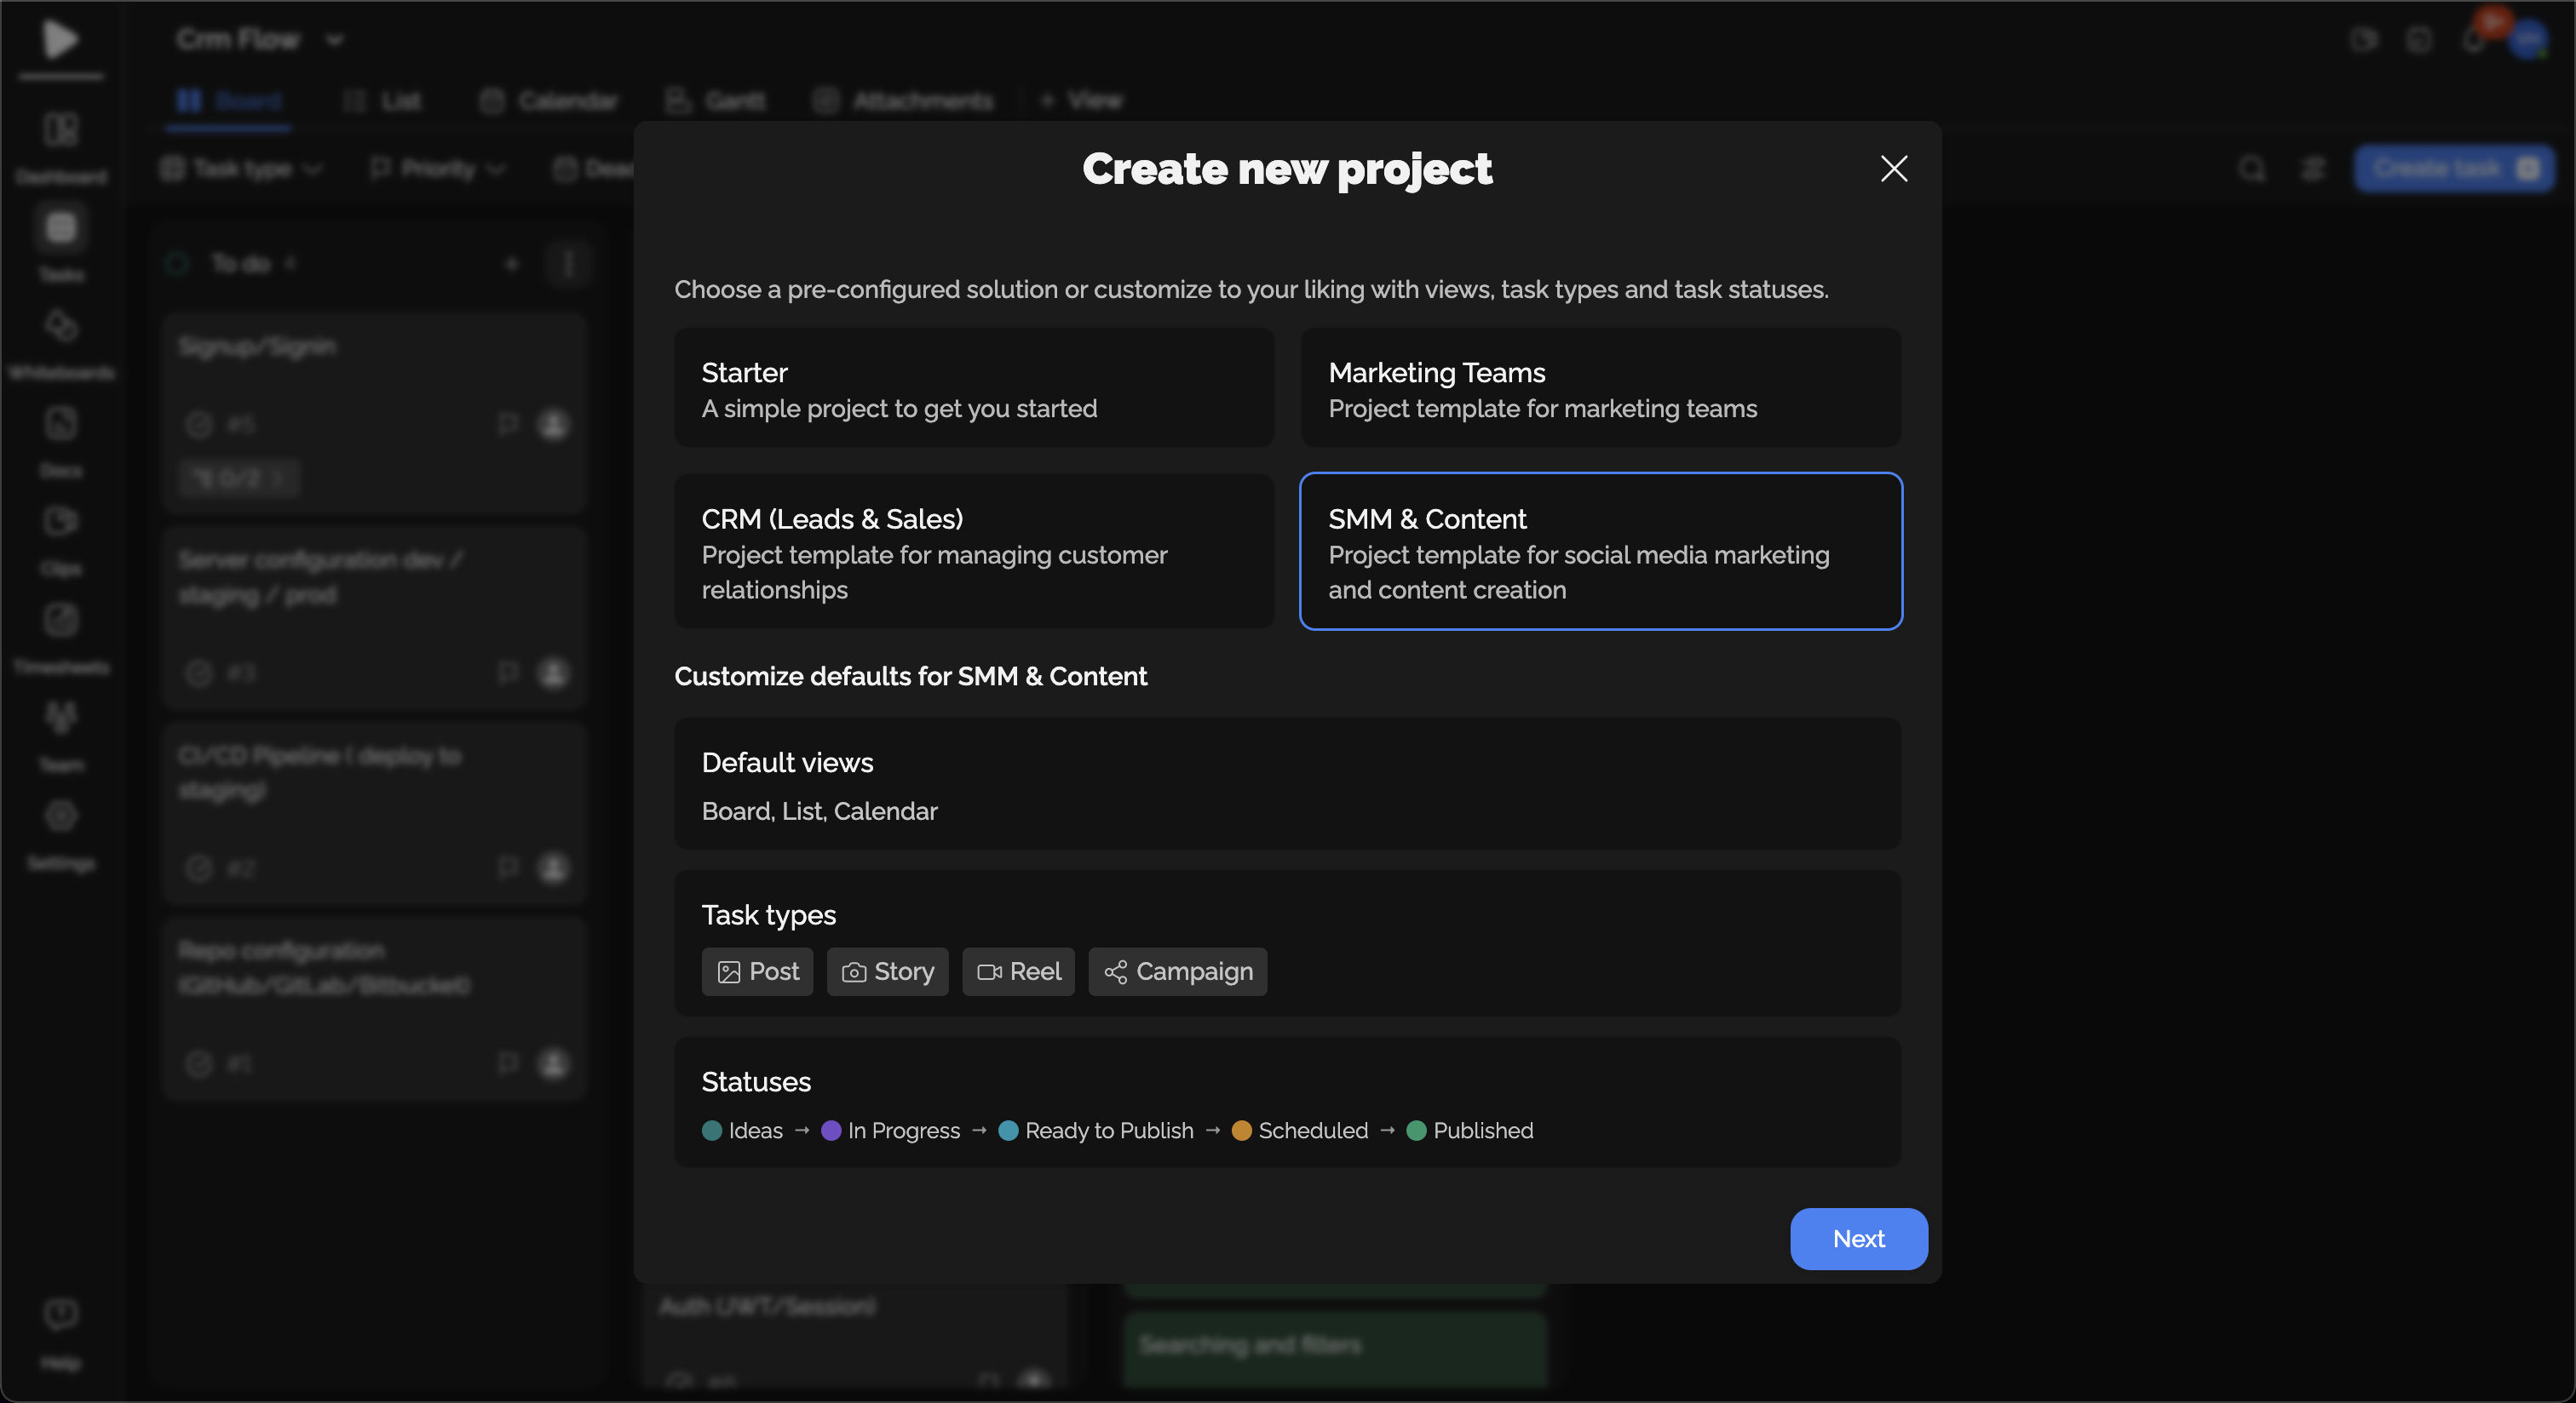Click the orange Scheduled status dot
Image resolution: width=2576 pixels, height=1403 pixels.
(x=1241, y=1131)
